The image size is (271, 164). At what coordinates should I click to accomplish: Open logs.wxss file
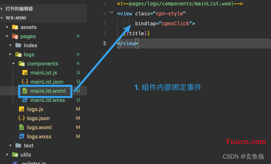(x=39, y=137)
